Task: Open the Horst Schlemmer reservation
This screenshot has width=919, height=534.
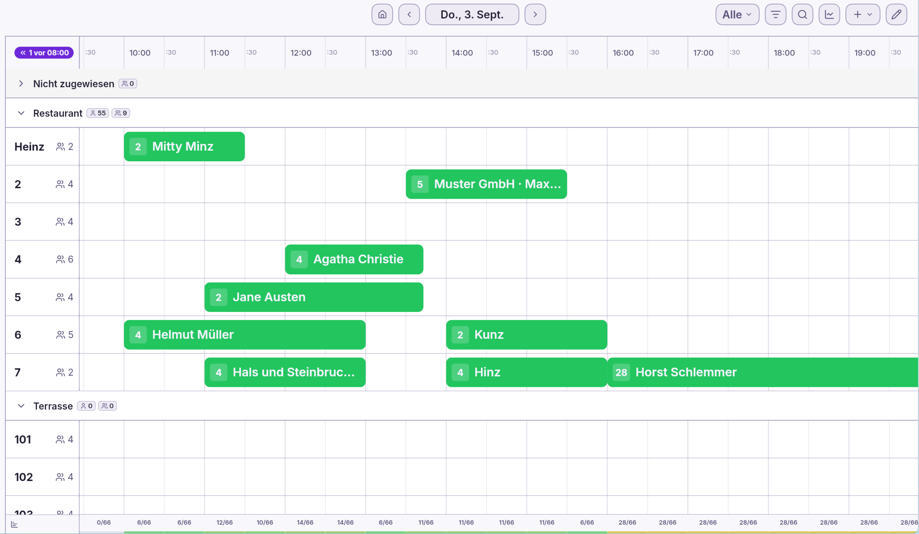Action: (762, 372)
